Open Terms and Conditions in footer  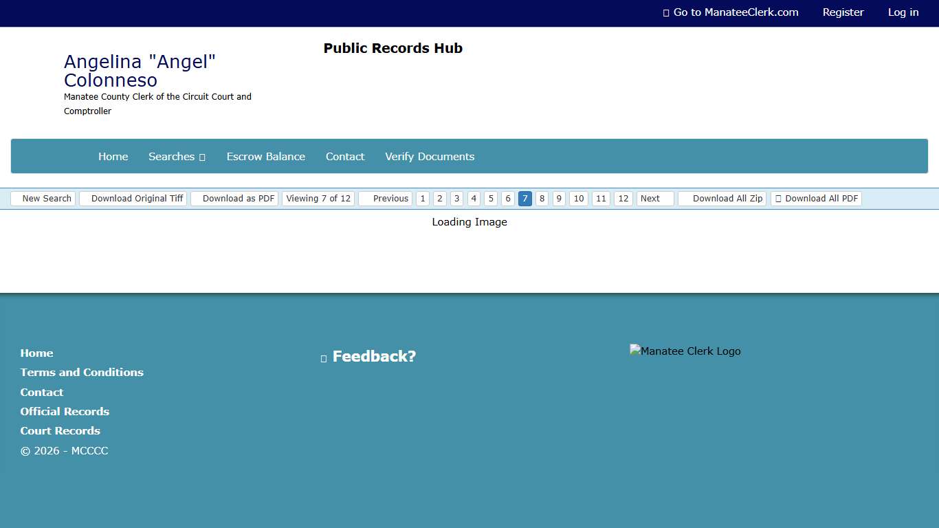[x=82, y=372]
